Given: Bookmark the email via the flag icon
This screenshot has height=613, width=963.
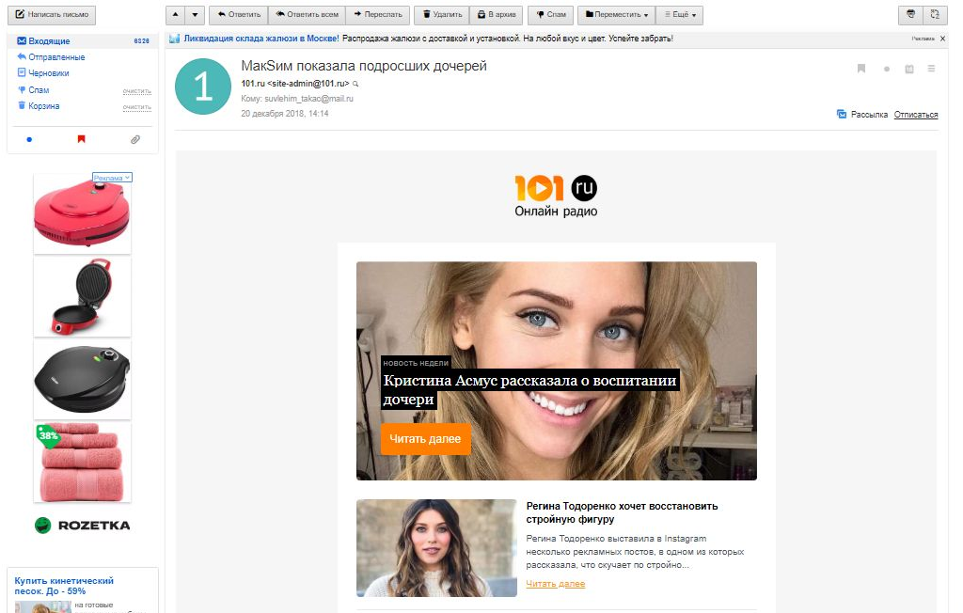Looking at the screenshot, I should point(861,68).
